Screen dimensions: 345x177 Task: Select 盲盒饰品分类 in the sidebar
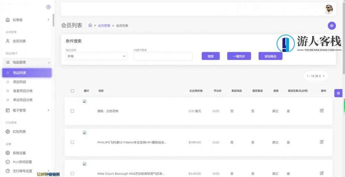click(x=23, y=91)
